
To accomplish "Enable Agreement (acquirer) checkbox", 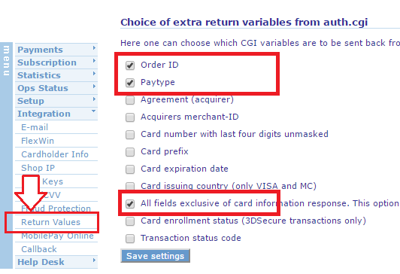I will pyautogui.click(x=130, y=100).
